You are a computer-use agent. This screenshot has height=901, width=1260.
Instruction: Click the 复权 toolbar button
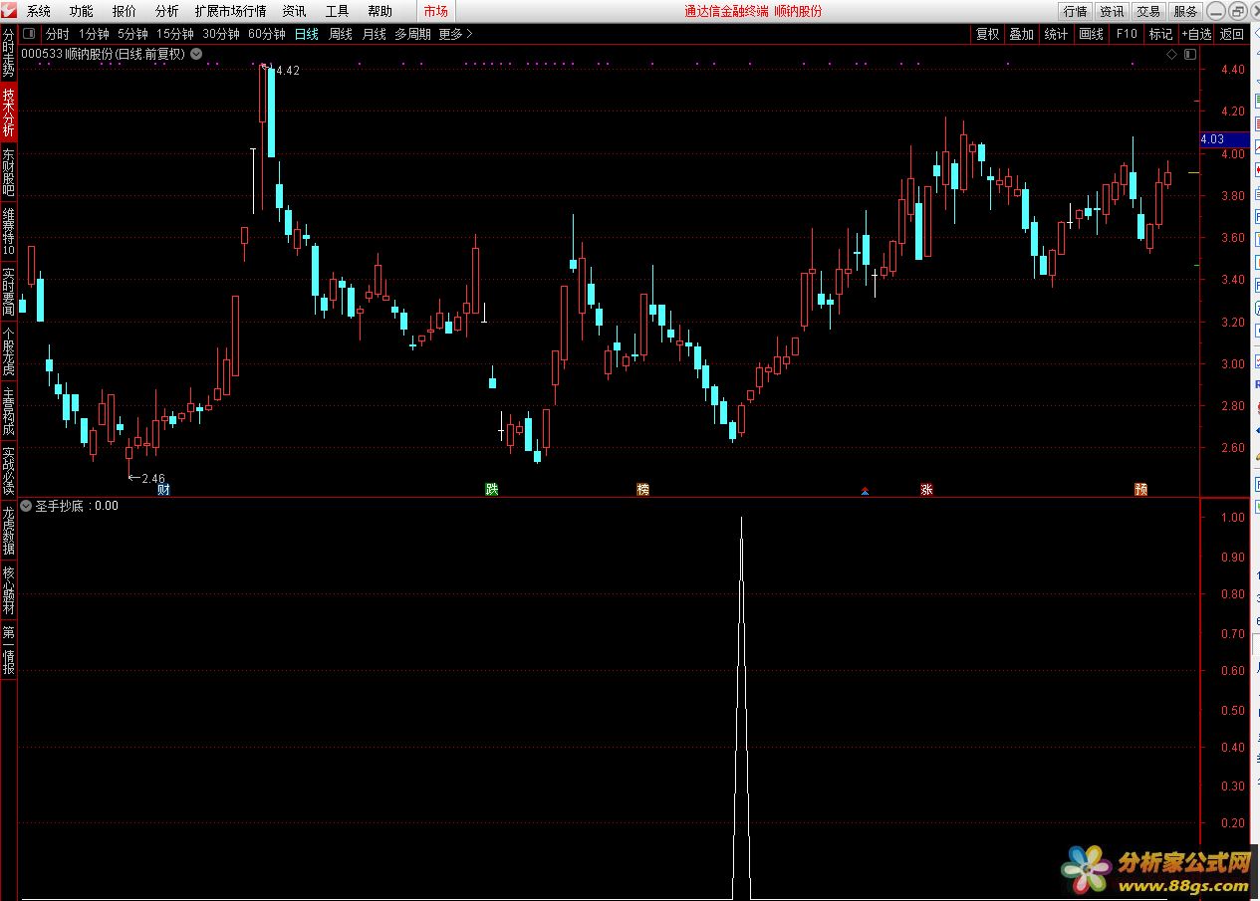(987, 34)
